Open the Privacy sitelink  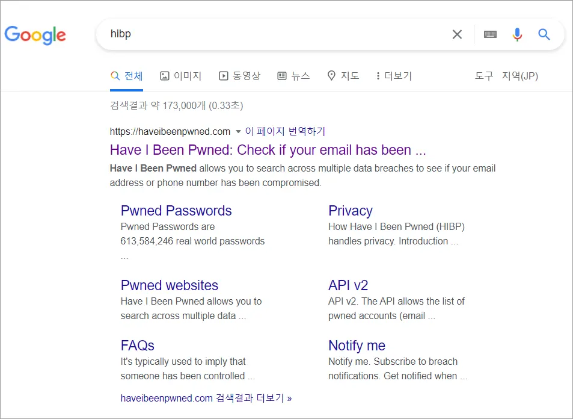(351, 211)
